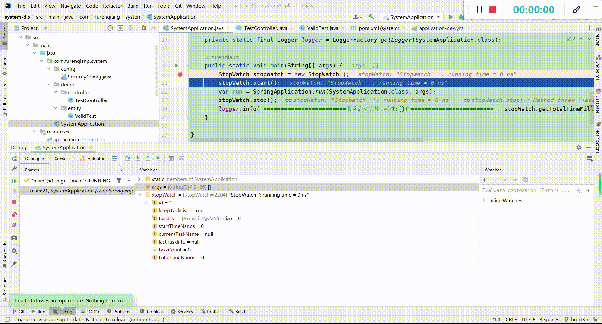This screenshot has height=324, width=602.
Task: Collapse the com.furenqiang.system package
Action: click(x=41, y=61)
